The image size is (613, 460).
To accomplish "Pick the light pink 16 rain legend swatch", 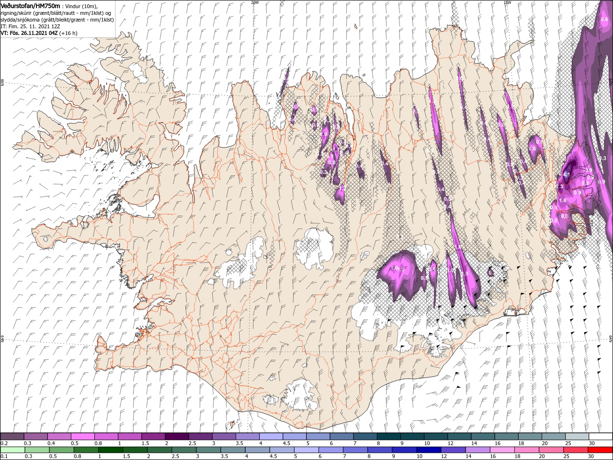I will click(x=502, y=450).
